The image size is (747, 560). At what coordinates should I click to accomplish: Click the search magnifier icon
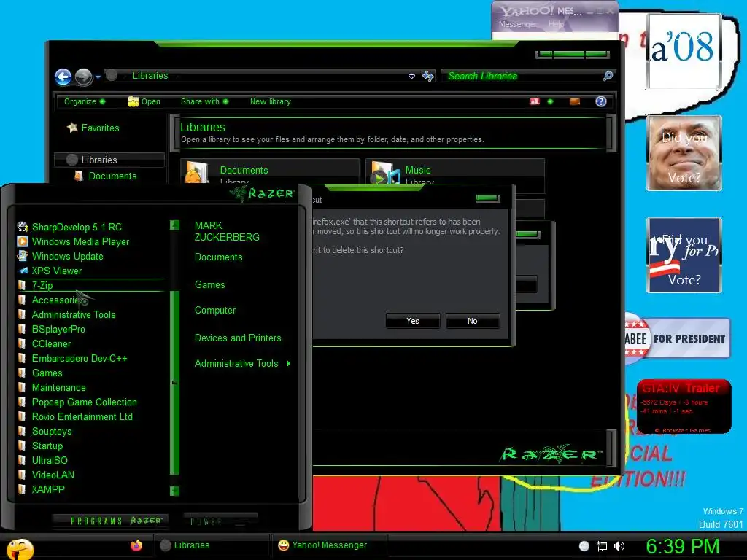(x=608, y=76)
